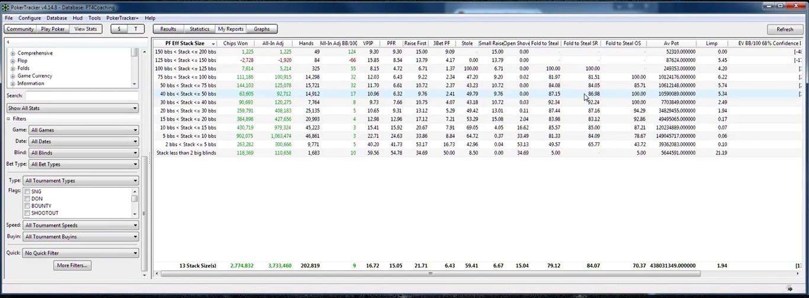Open the Database menu
809x298 pixels.
click(57, 18)
